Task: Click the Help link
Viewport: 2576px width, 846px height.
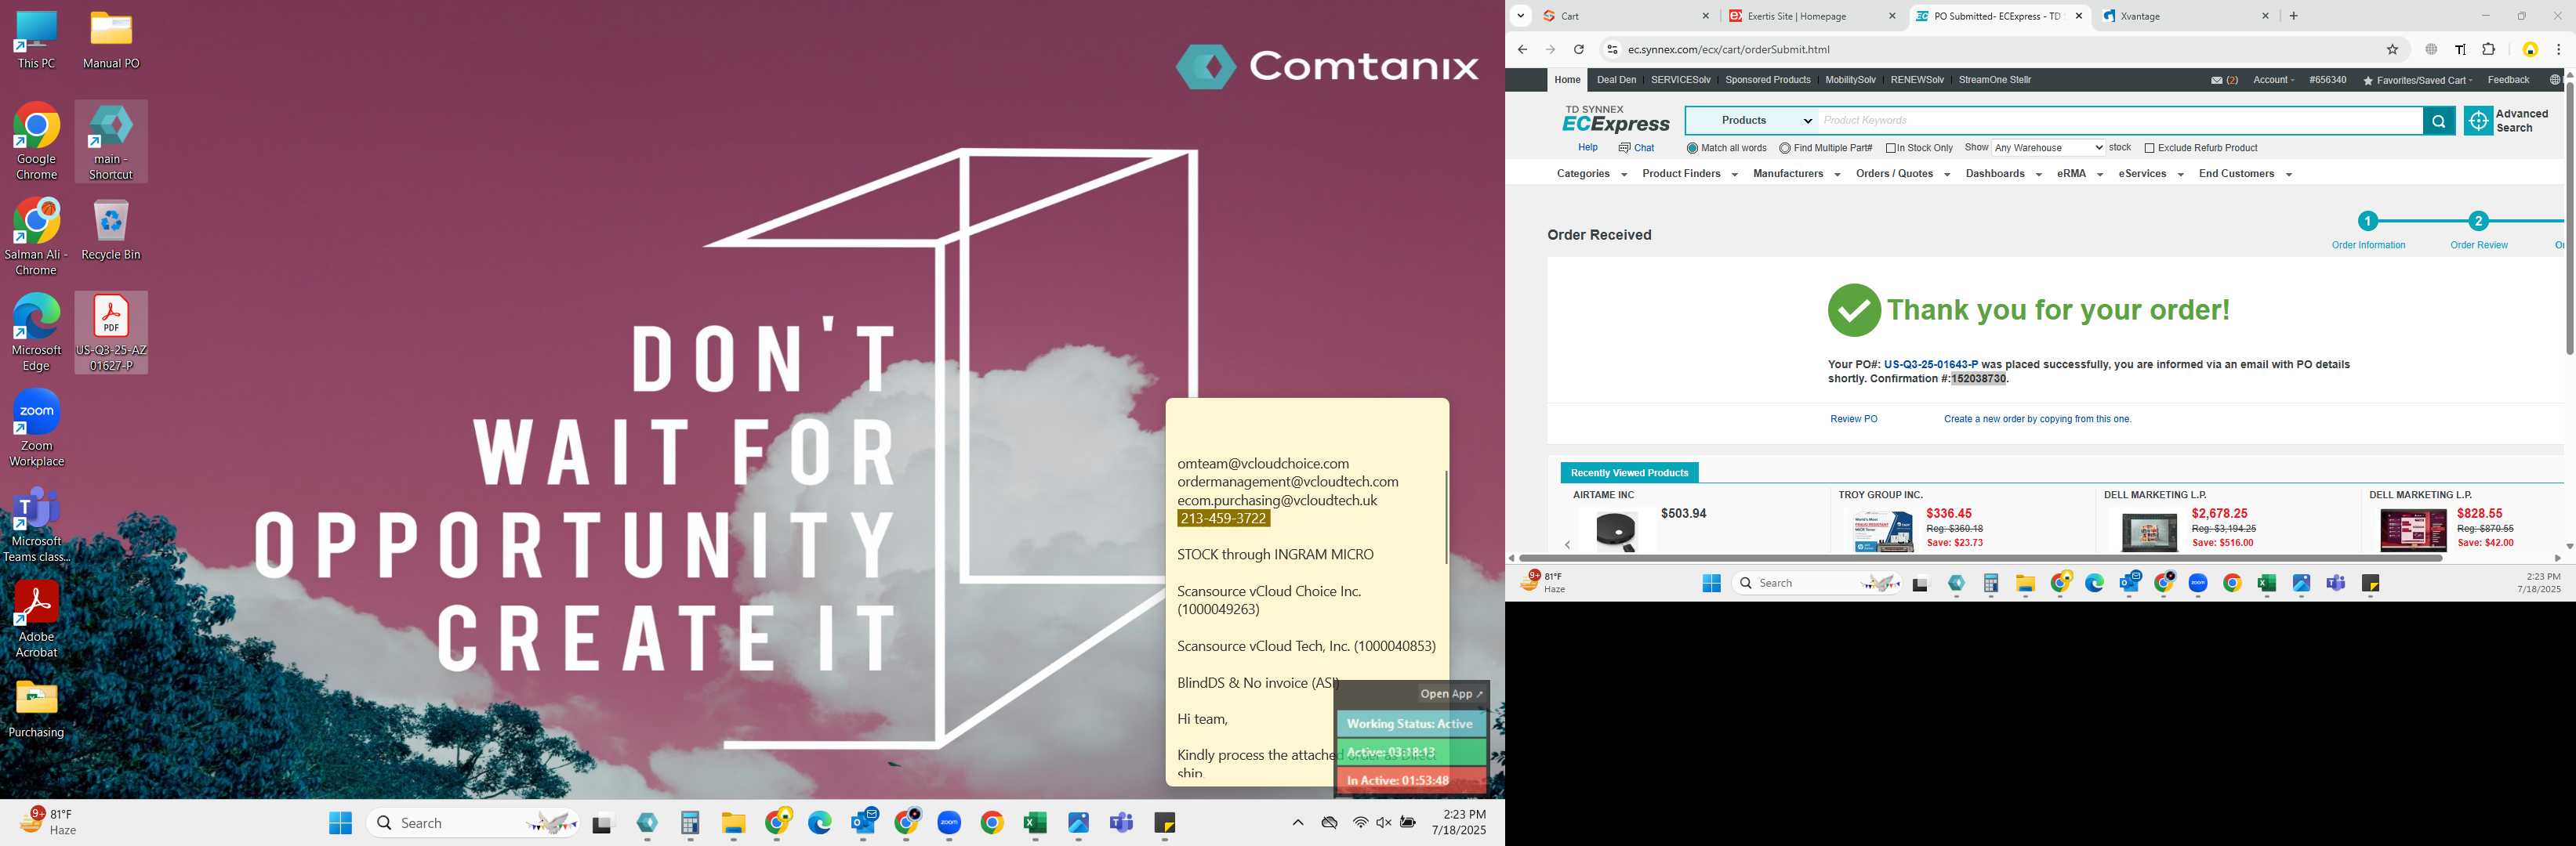Action: [x=1587, y=148]
